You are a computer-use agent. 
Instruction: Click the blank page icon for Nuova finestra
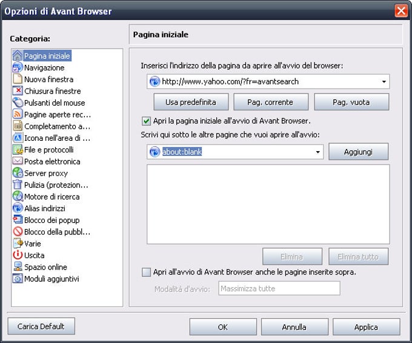[x=18, y=79]
